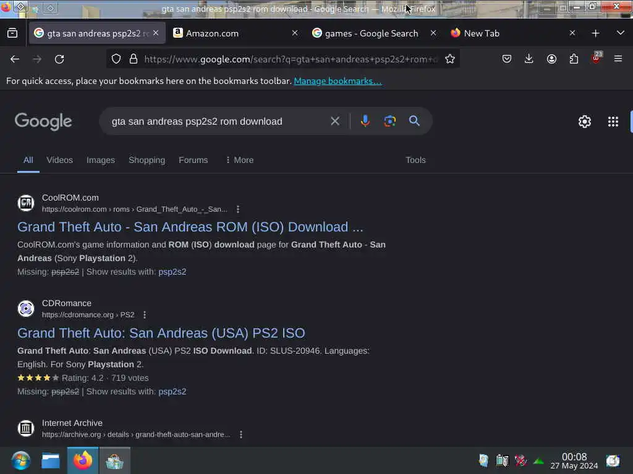Open the Extensions menu

574,59
